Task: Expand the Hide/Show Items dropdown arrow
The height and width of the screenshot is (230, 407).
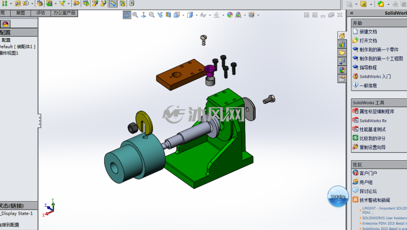Action: tap(210, 15)
